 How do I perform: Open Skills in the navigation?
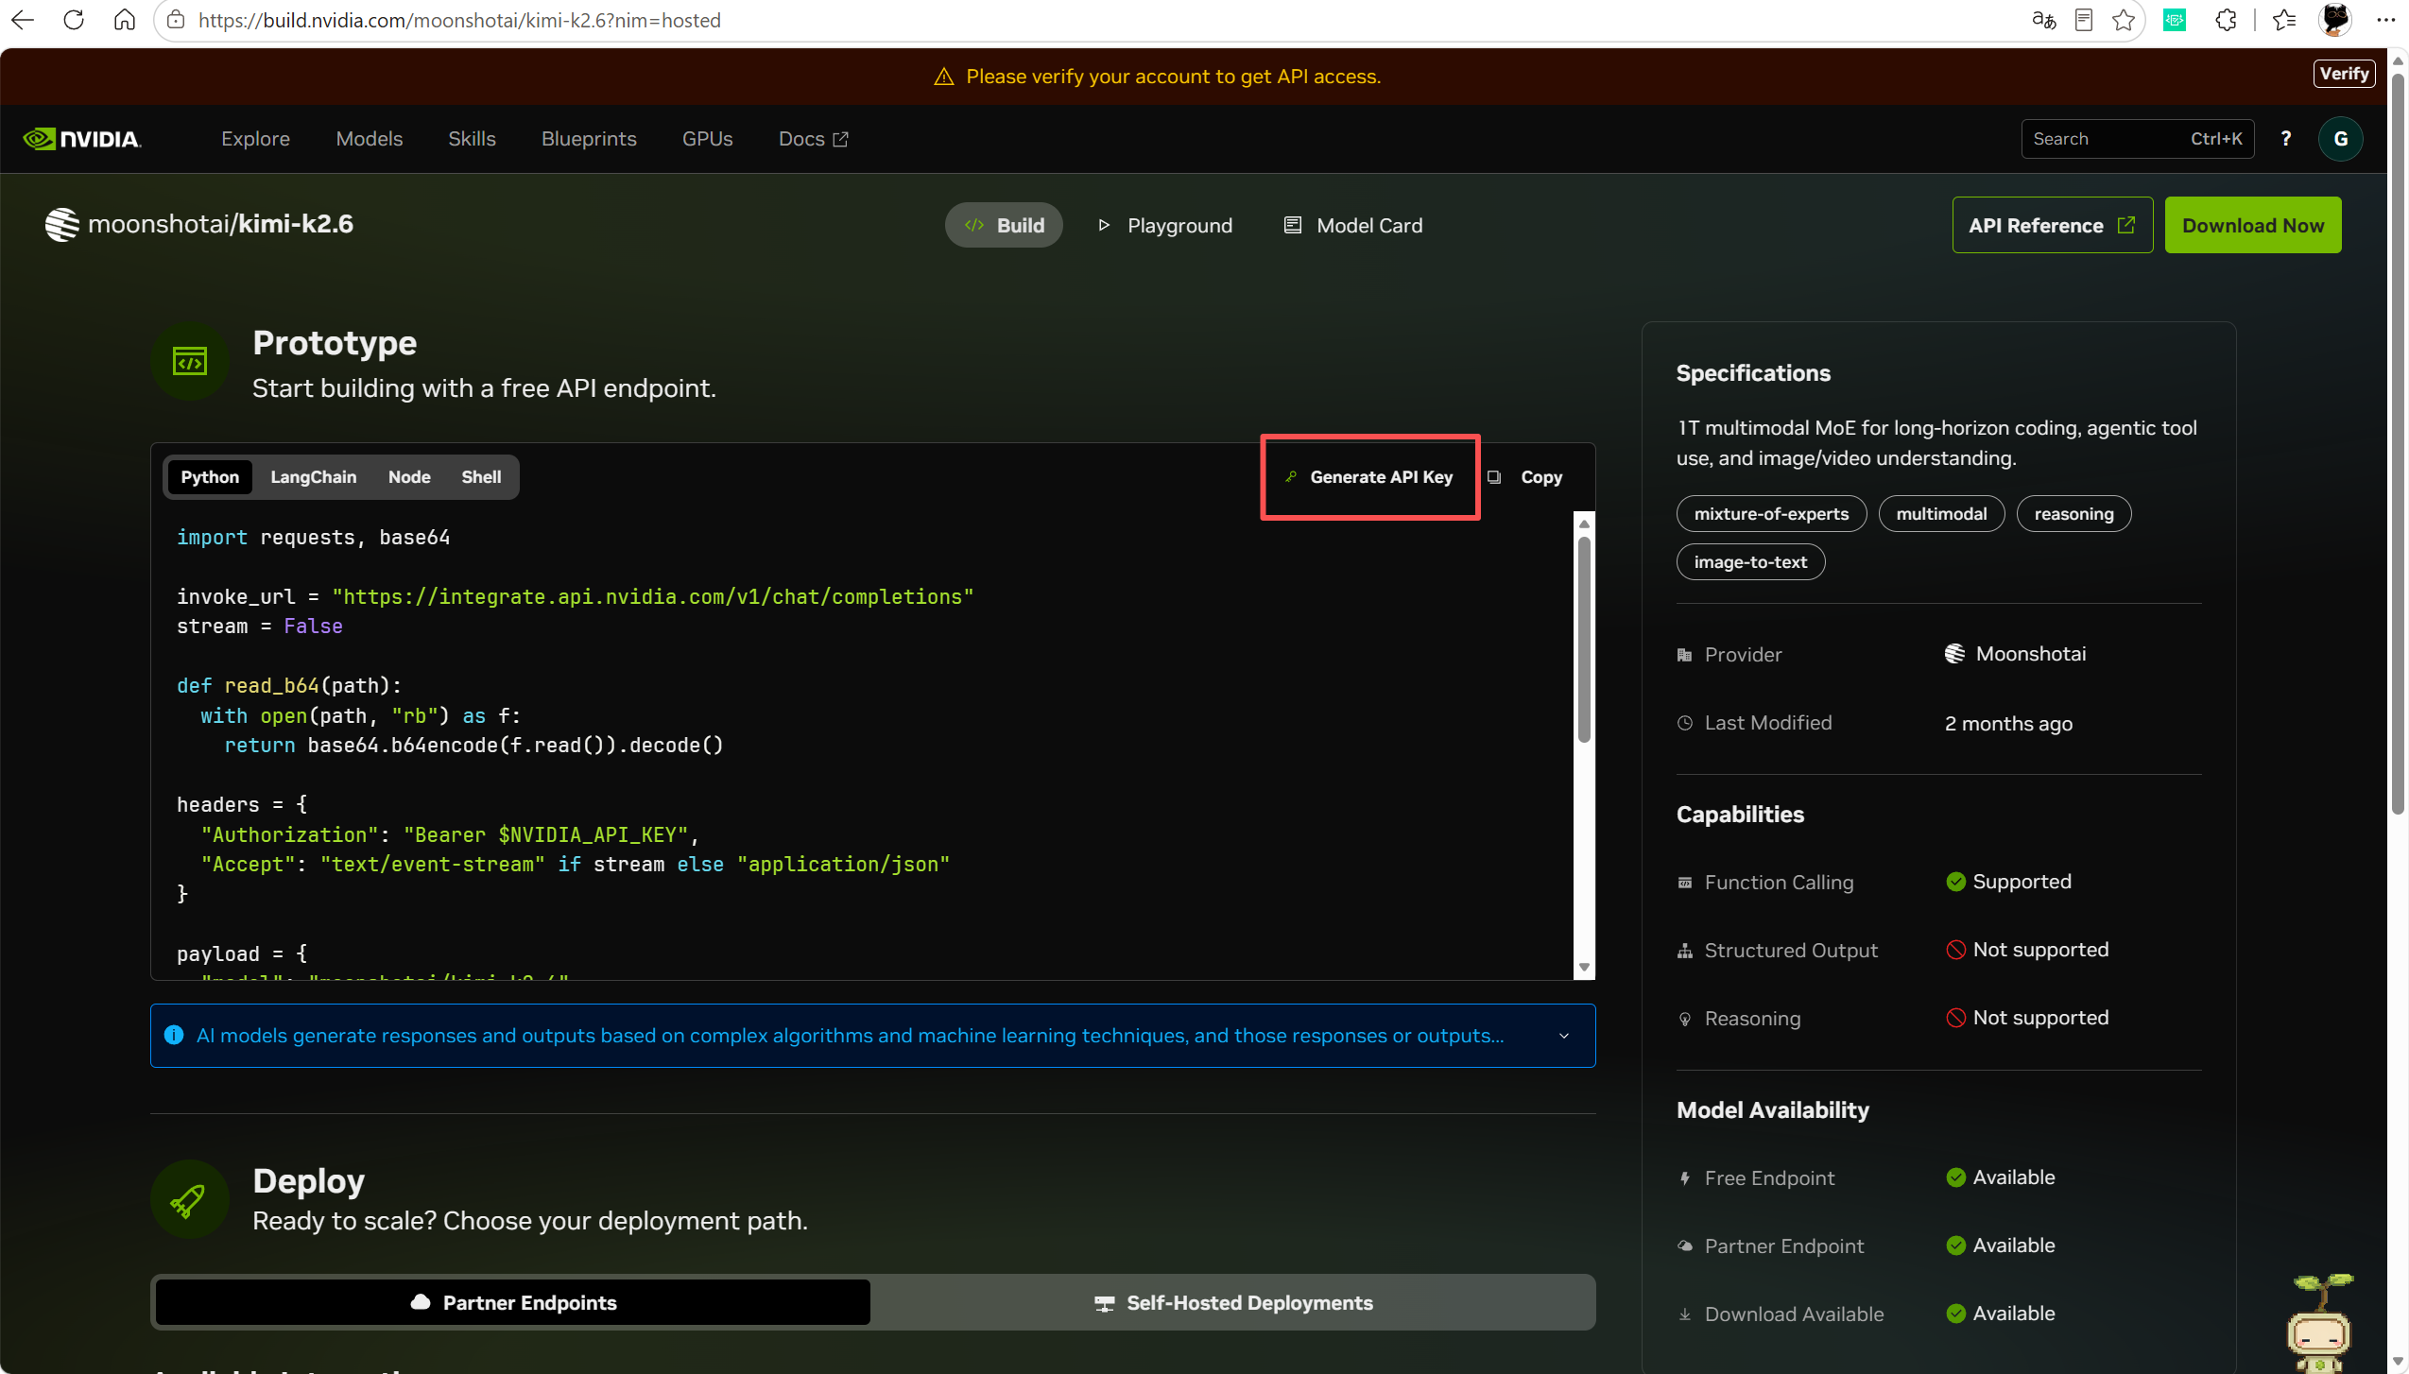(x=472, y=139)
